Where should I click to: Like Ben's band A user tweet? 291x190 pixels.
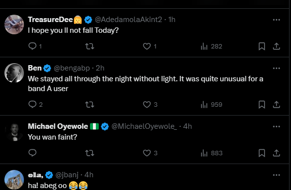(147, 104)
